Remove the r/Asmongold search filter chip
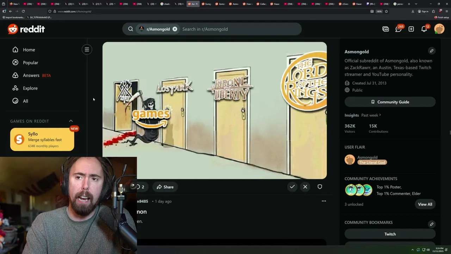 point(175,29)
